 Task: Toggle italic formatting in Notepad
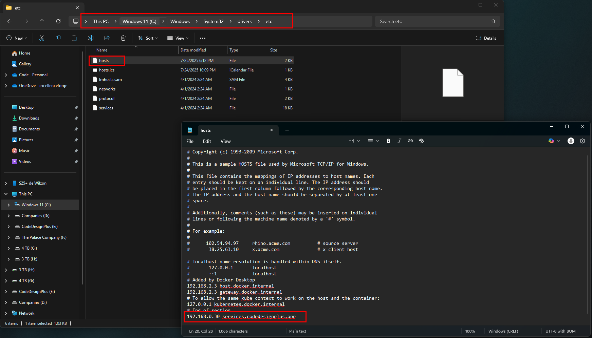click(400, 141)
